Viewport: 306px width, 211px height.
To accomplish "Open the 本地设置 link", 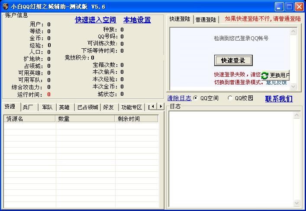I will [x=137, y=20].
